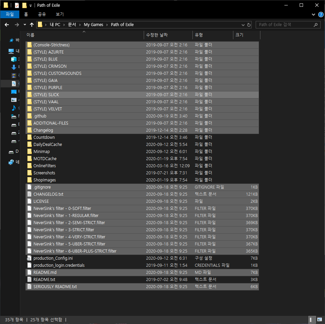Select the (Console-Strictness) folder icon
This screenshot has width=325, height=324.
[30, 45]
